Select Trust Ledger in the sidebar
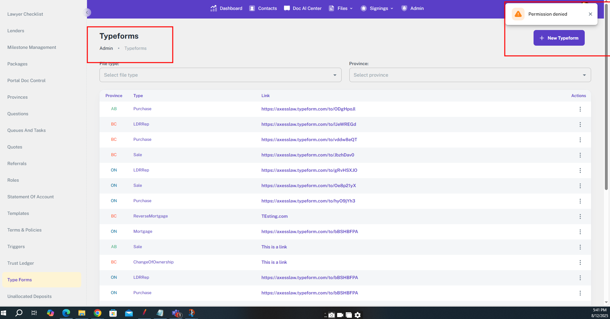The image size is (610, 319). point(21,263)
